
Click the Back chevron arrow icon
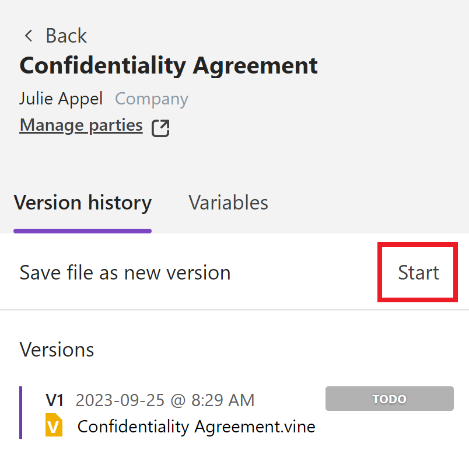(x=27, y=36)
